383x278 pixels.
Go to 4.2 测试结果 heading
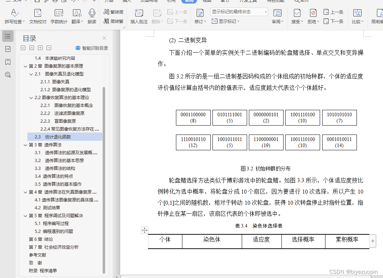click(48, 208)
